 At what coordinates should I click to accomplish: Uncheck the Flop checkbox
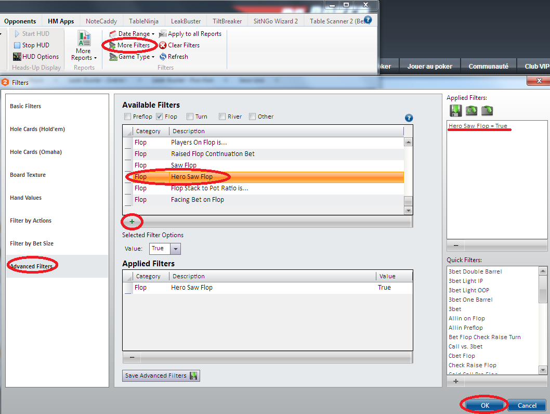point(160,117)
